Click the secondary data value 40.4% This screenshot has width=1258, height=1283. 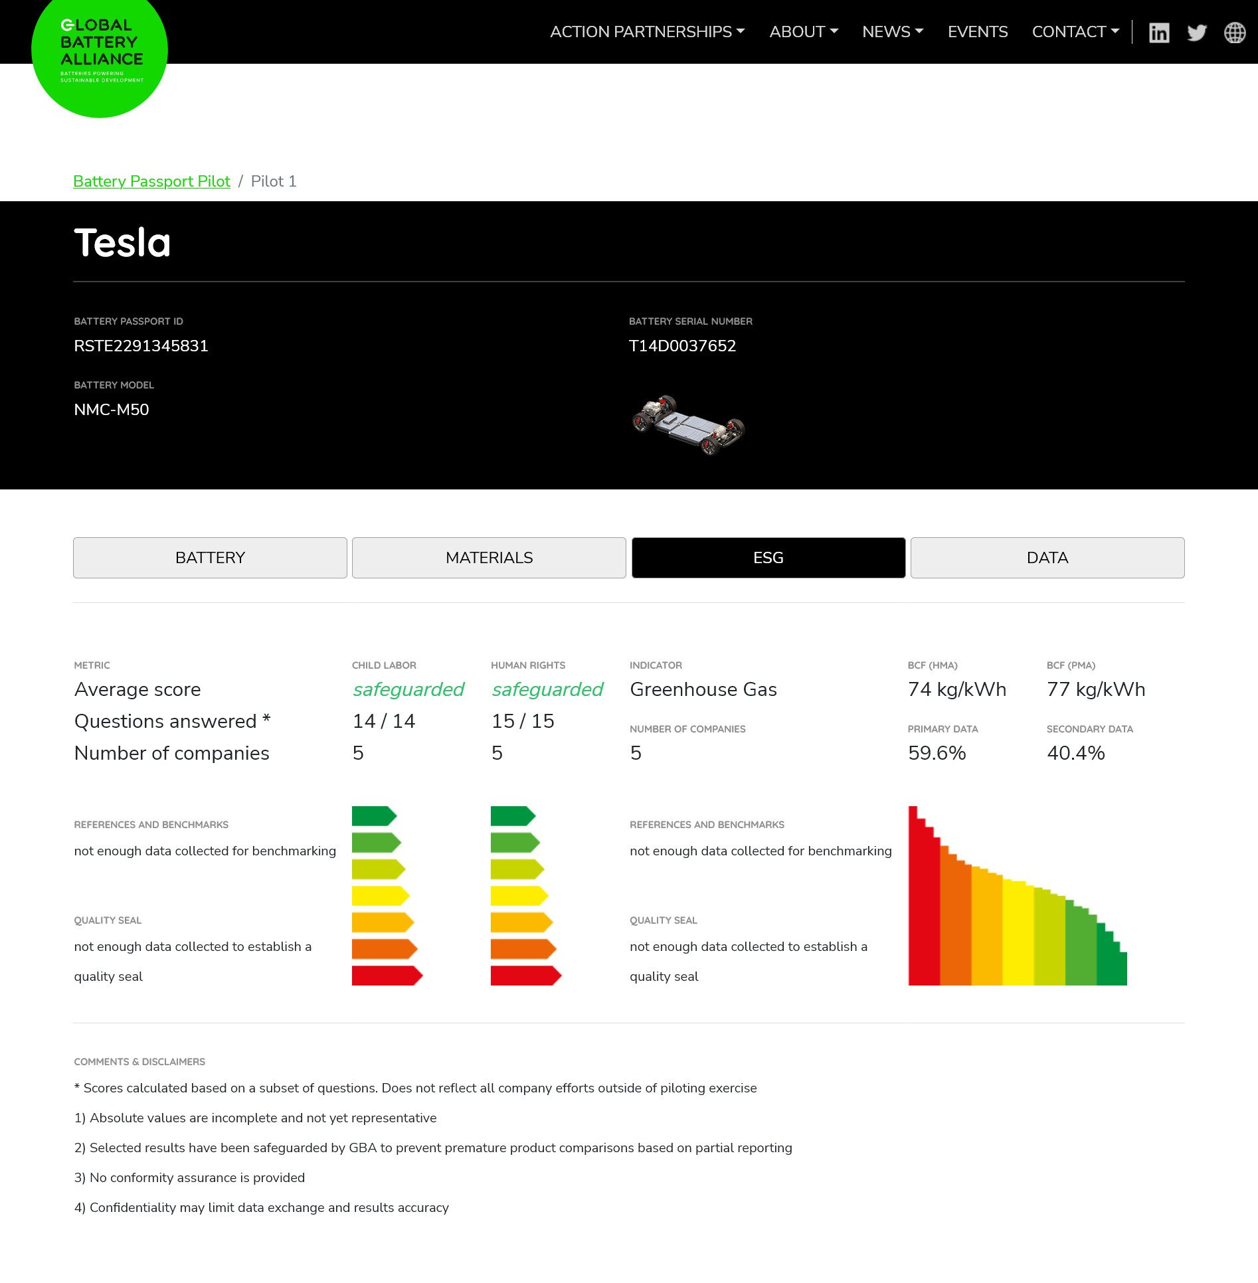[1076, 753]
